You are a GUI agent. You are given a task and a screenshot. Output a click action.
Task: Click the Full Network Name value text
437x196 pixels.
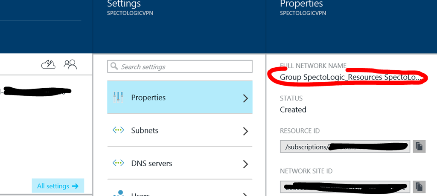coord(351,78)
